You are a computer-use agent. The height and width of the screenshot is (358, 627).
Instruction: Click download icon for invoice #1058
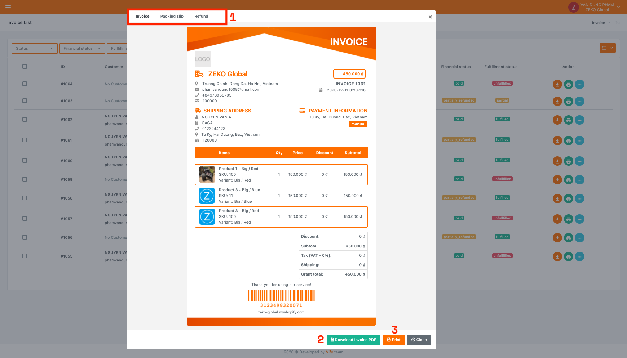coord(557,198)
